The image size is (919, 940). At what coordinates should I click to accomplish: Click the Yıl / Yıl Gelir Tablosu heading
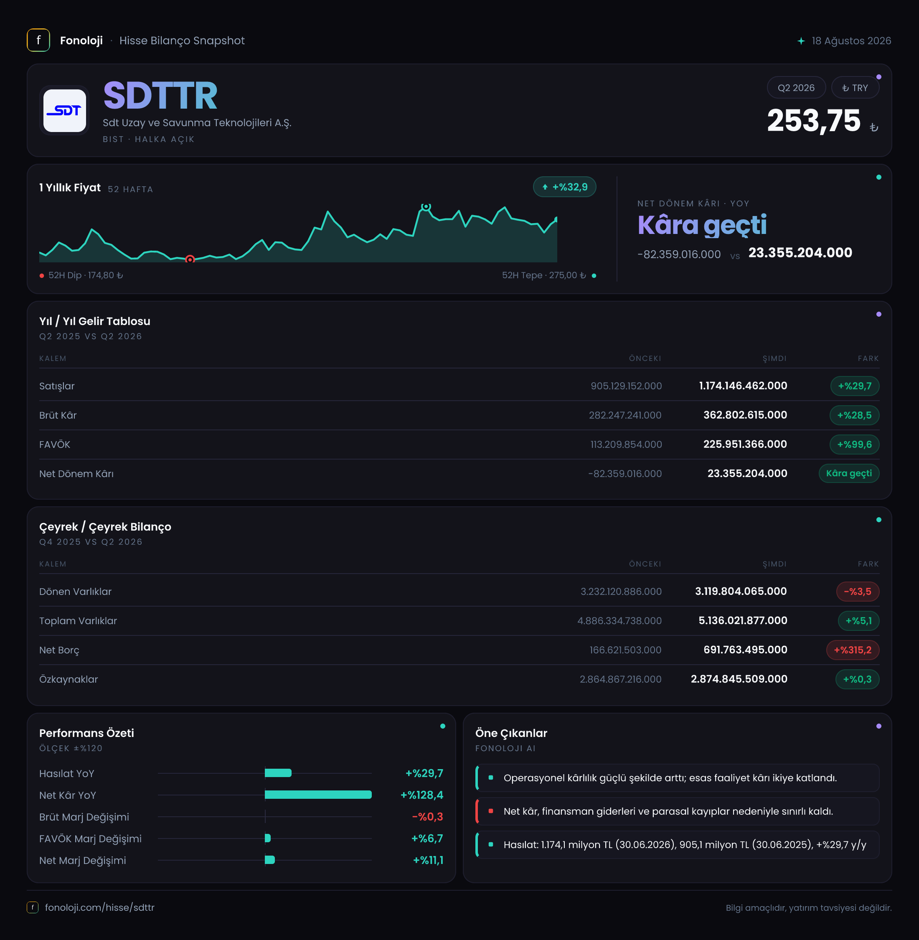pyautogui.click(x=94, y=321)
